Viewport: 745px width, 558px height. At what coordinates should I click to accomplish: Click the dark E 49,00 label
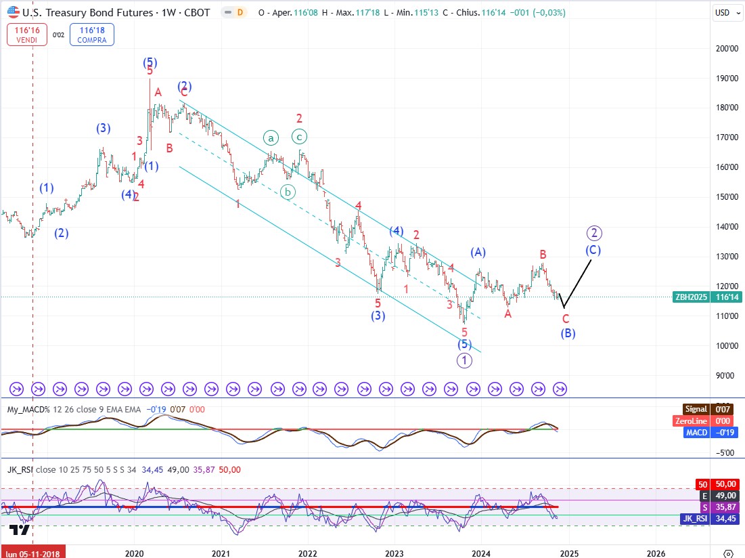click(719, 496)
